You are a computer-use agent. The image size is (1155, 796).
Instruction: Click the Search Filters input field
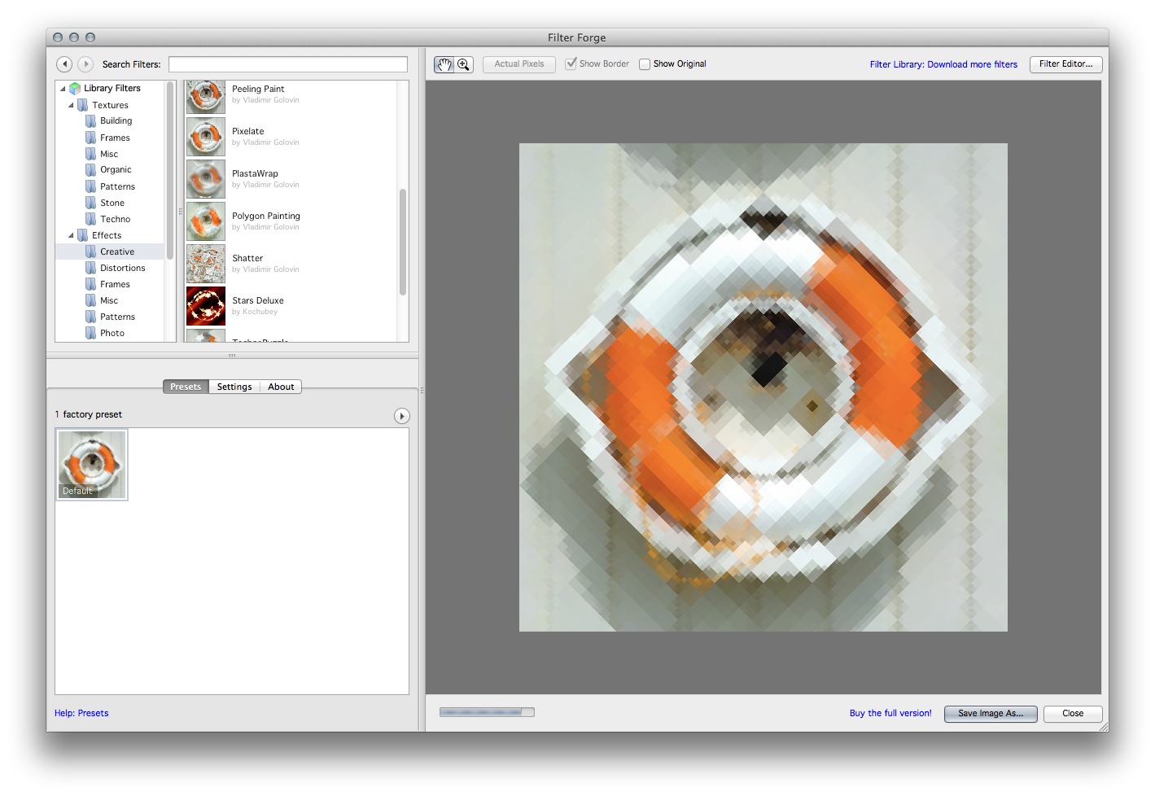tap(287, 64)
